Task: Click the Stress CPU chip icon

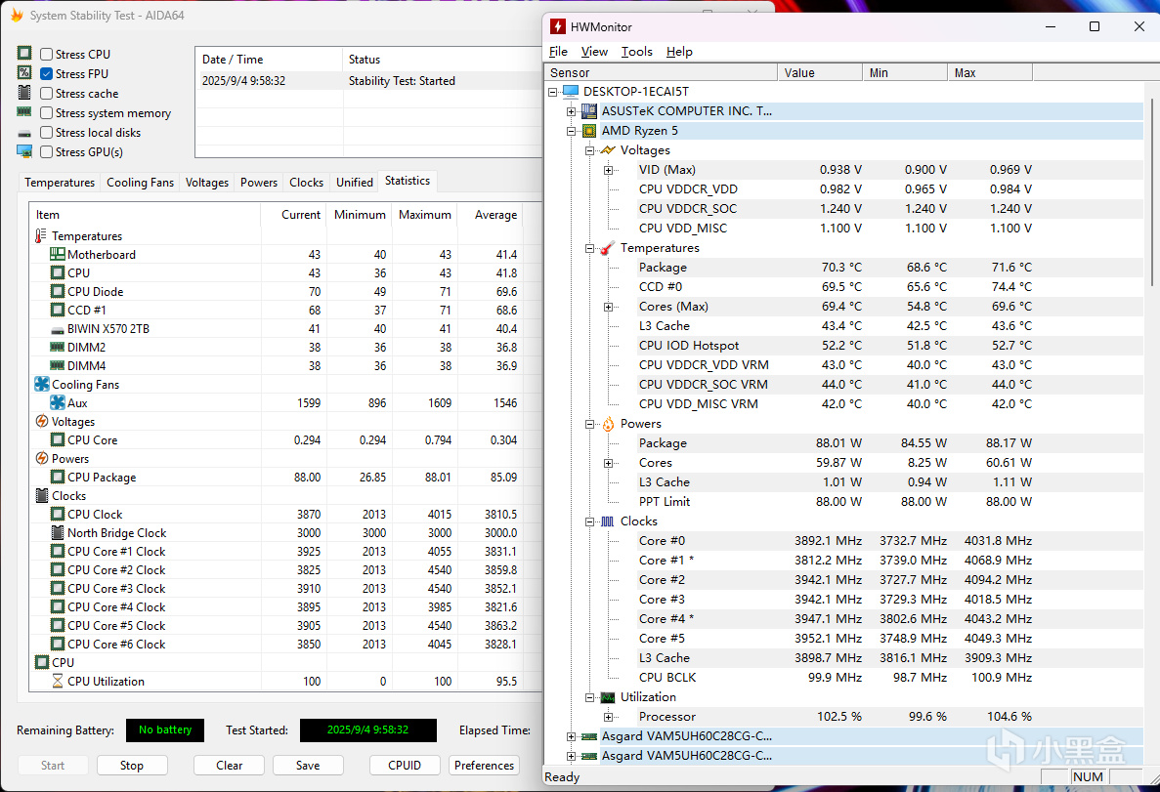Action: click(24, 54)
